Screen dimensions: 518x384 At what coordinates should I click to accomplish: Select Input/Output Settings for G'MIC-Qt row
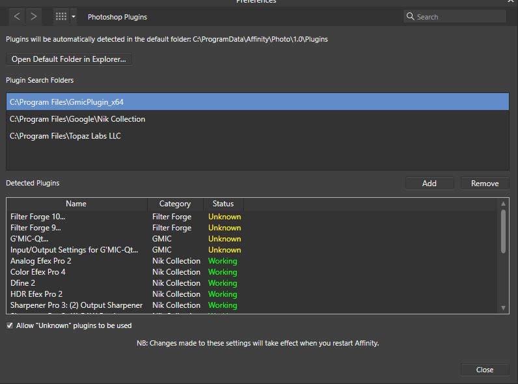coord(252,250)
